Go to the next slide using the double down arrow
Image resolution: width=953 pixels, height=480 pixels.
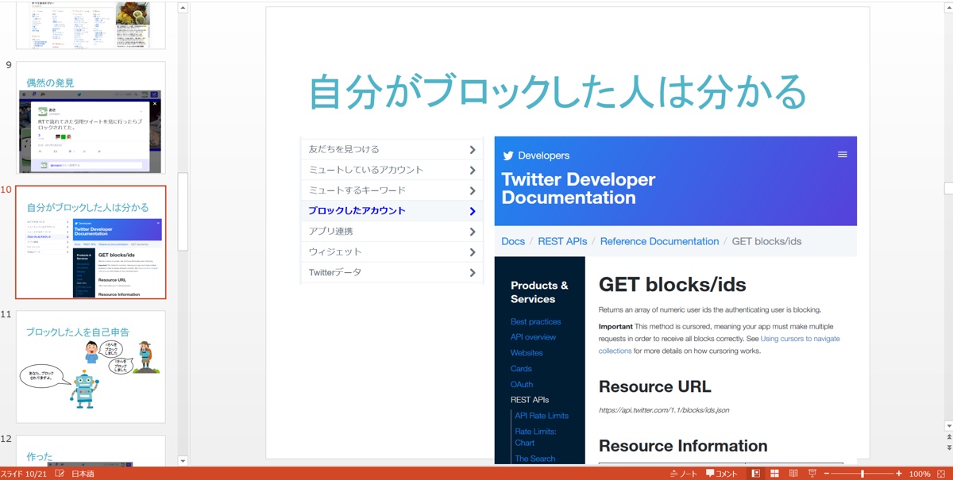948,447
